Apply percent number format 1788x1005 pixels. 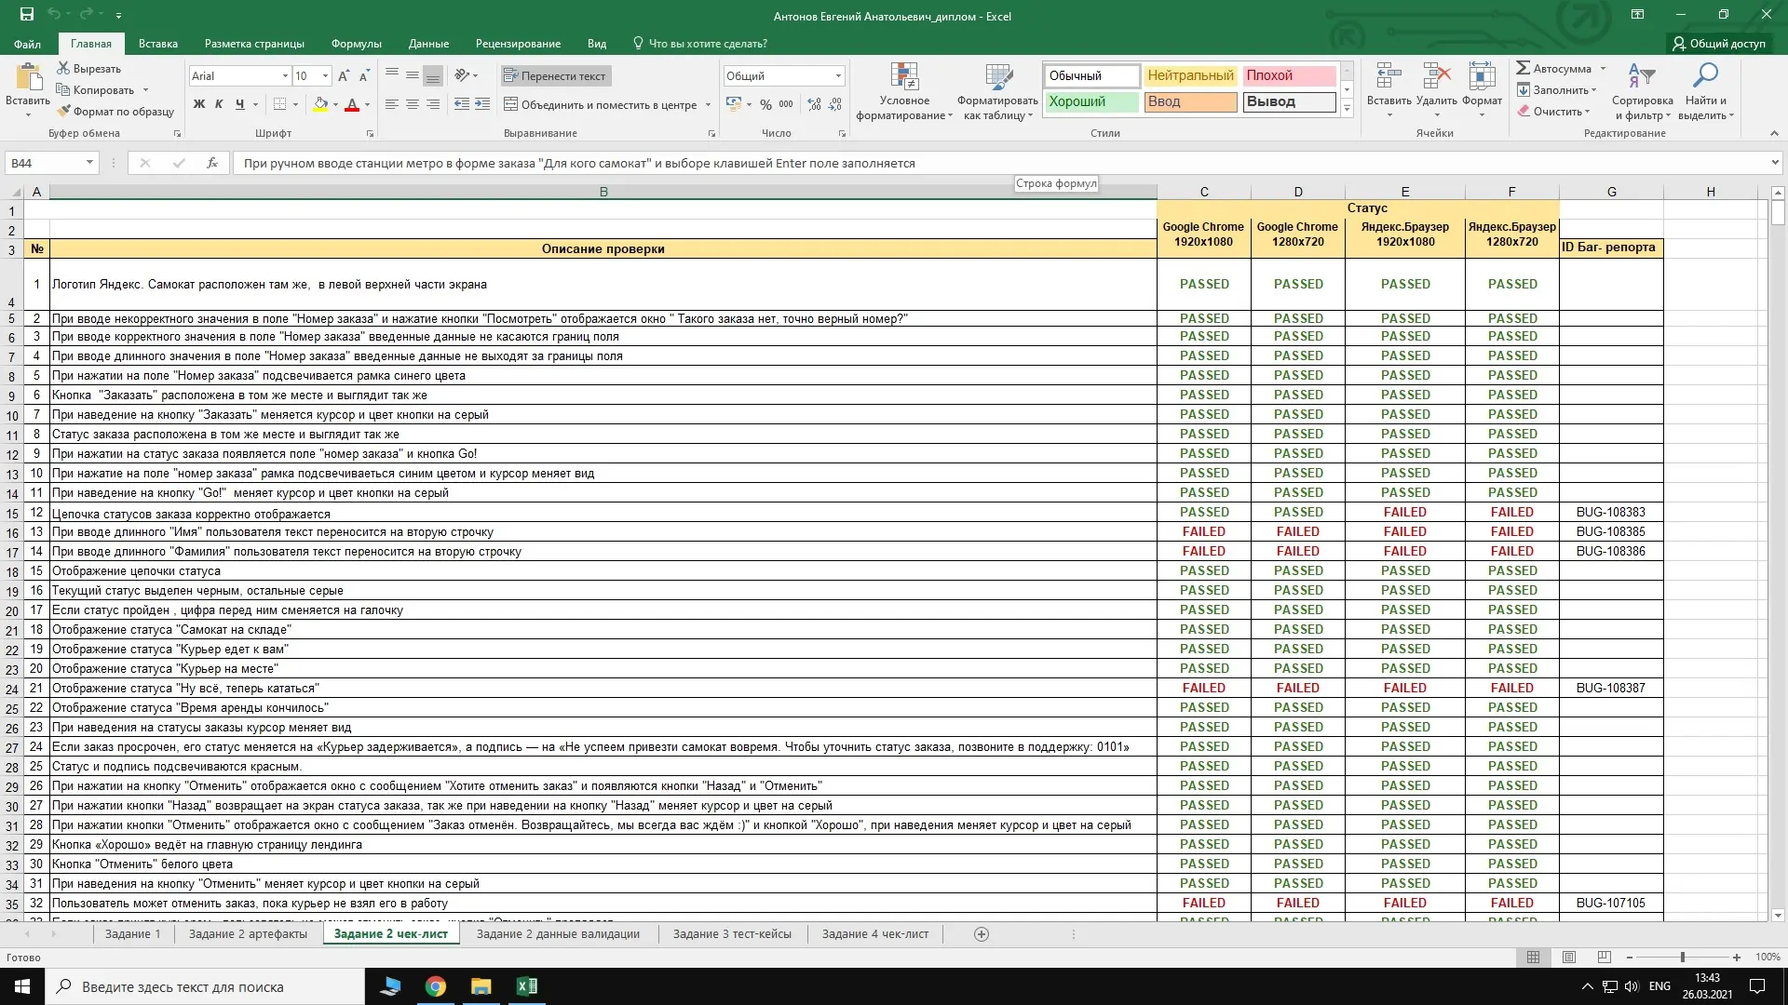tap(765, 104)
